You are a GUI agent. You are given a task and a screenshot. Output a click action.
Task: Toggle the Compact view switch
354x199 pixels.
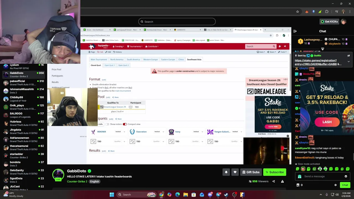[125, 124]
